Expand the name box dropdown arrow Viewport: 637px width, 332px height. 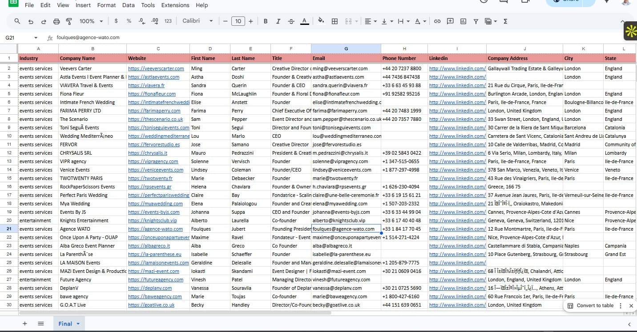point(36,38)
